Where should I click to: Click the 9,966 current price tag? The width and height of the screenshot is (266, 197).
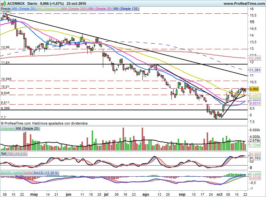point(254,89)
